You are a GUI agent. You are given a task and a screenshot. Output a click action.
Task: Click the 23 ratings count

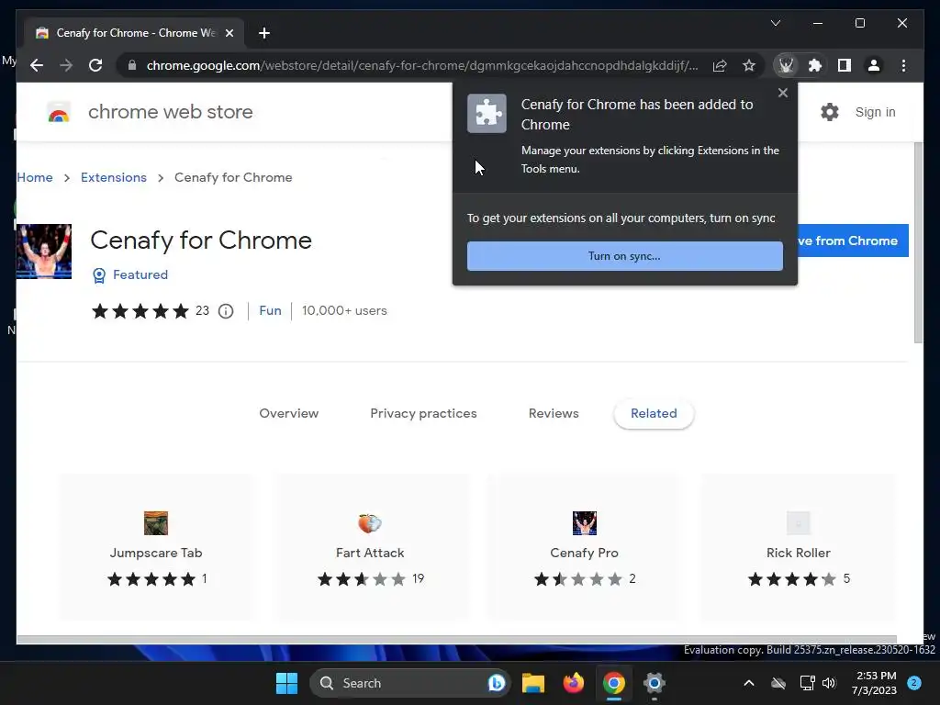pyautogui.click(x=202, y=310)
